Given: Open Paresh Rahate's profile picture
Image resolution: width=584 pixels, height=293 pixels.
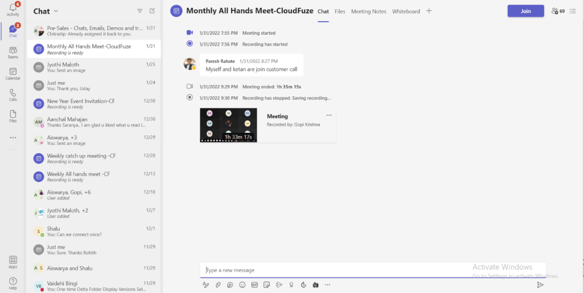Looking at the screenshot, I should coord(189,64).
